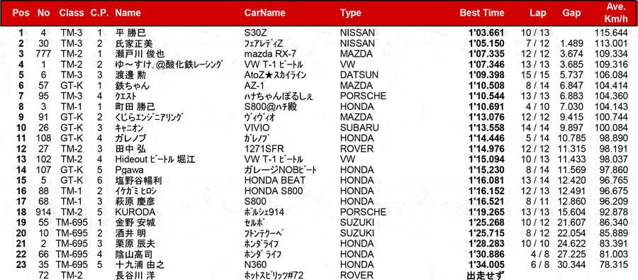
Task: Click the Gap column header
Action: (x=571, y=13)
